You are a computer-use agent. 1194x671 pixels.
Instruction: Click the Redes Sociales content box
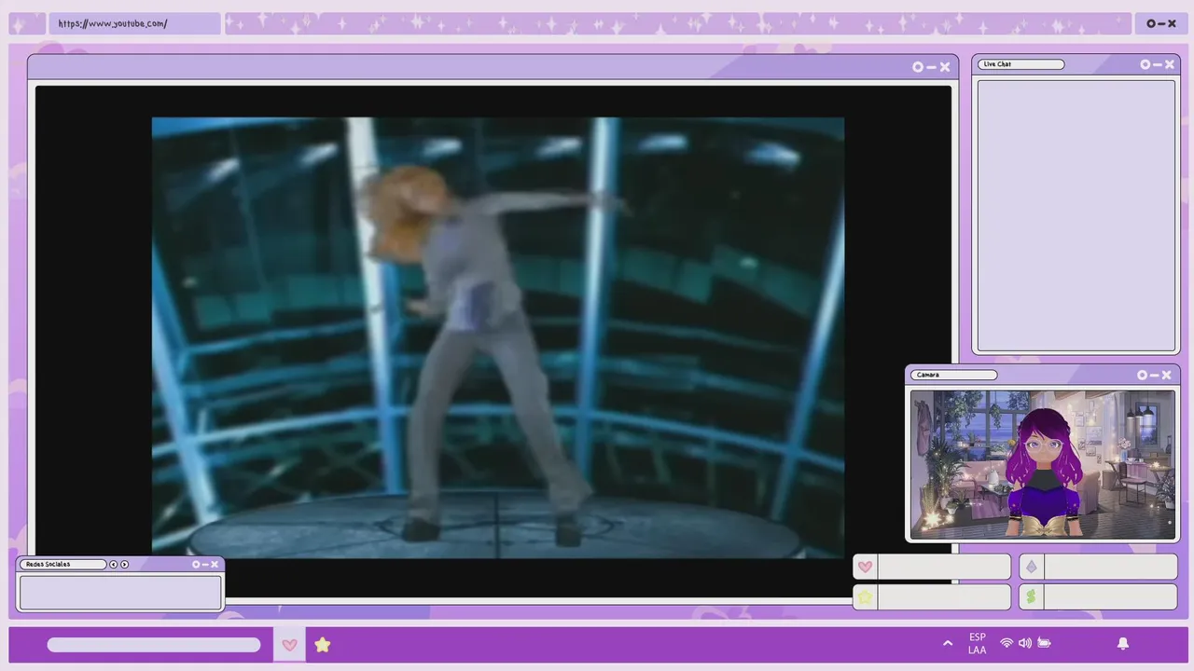pos(120,592)
